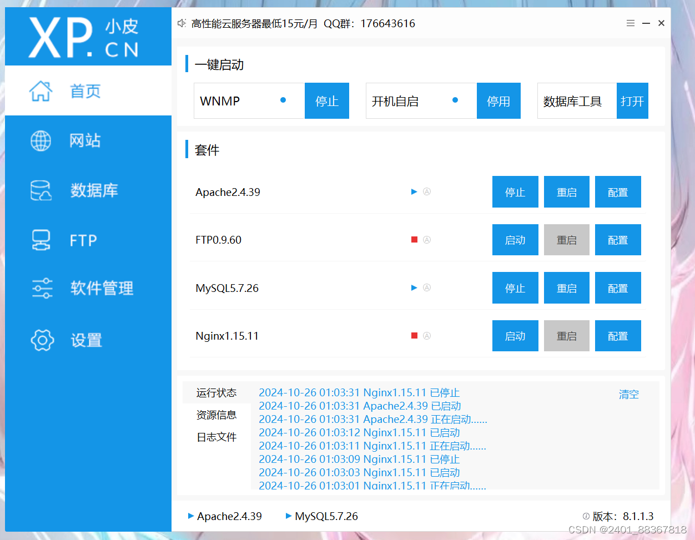Viewport: 695px width, 540px height.
Task: Click the house icon beside 首页
Action: coord(41,90)
